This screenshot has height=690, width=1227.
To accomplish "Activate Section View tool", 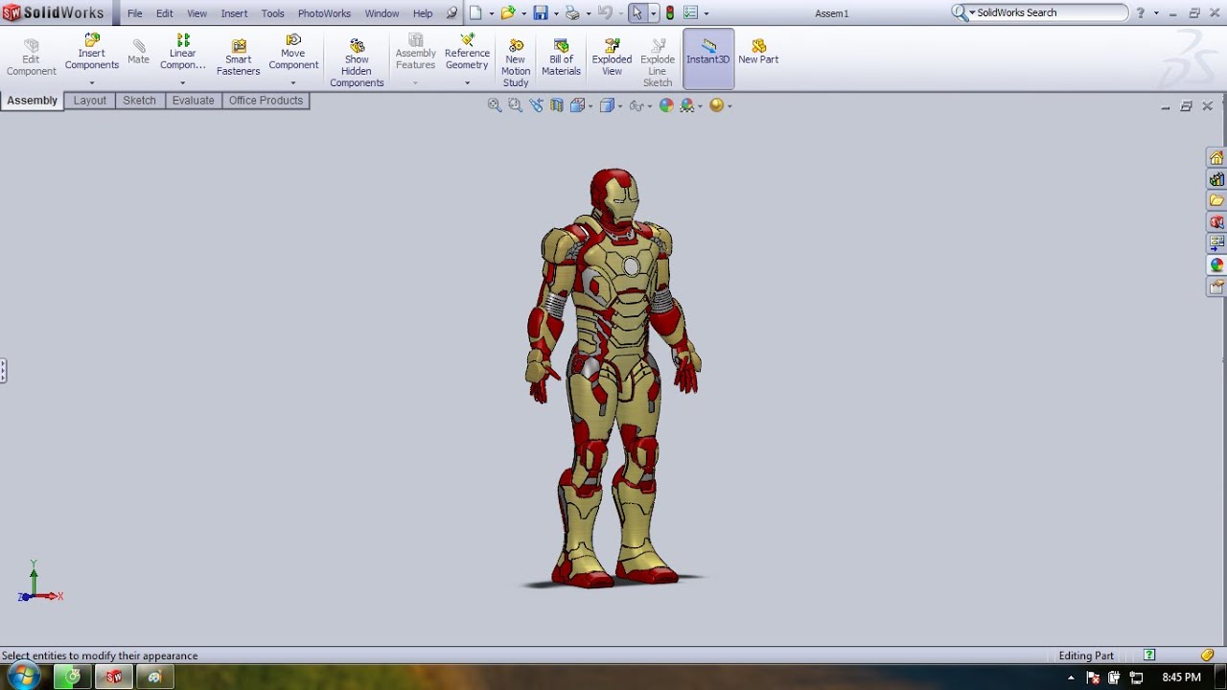I will point(557,105).
